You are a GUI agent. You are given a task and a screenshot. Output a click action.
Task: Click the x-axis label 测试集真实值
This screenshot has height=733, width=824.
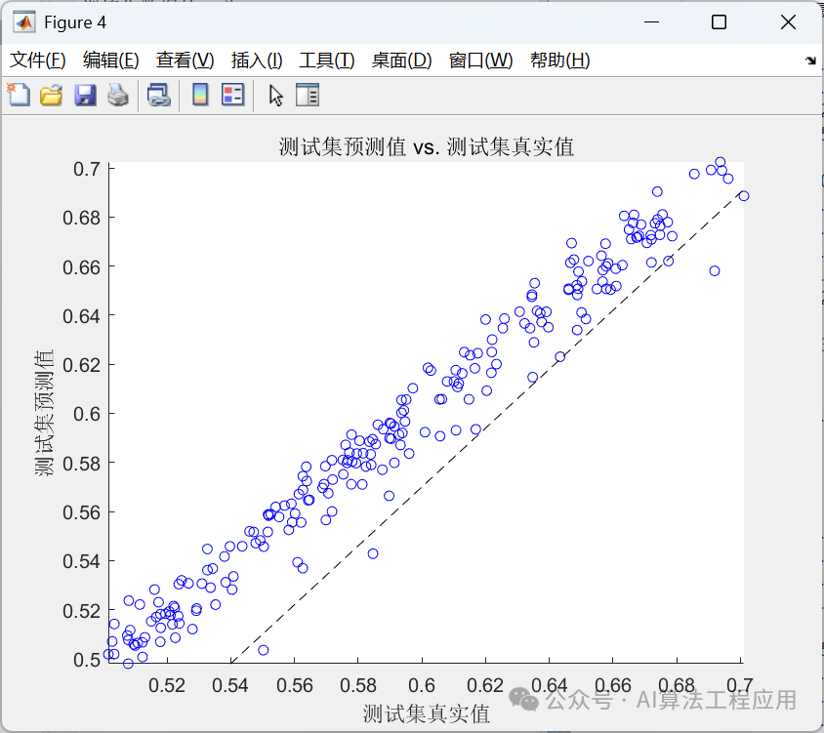(427, 713)
